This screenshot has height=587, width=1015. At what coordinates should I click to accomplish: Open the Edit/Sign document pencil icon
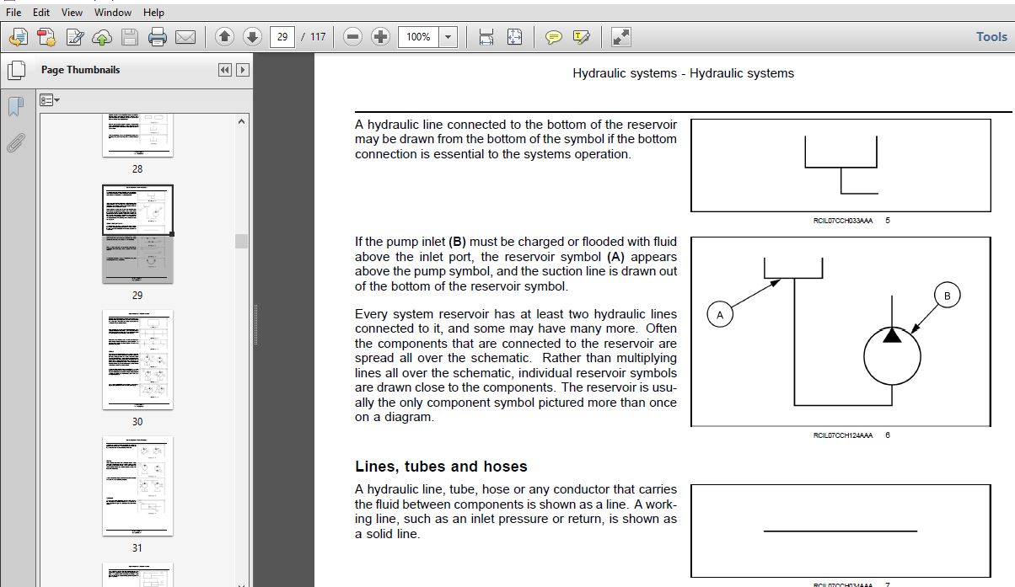[75, 37]
